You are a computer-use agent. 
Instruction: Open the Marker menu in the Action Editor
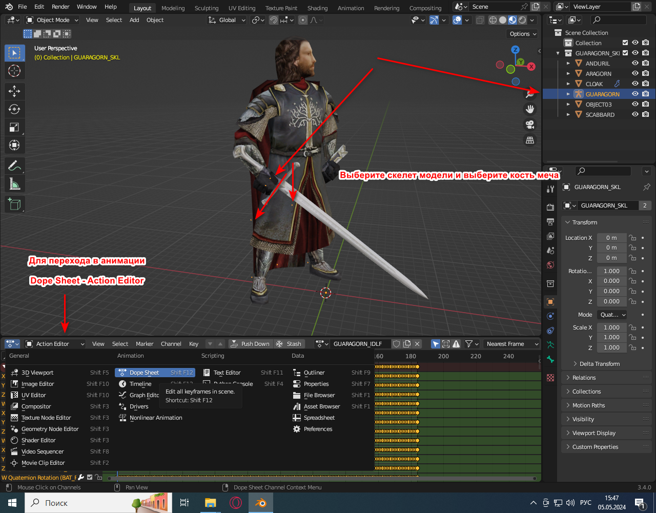click(145, 344)
